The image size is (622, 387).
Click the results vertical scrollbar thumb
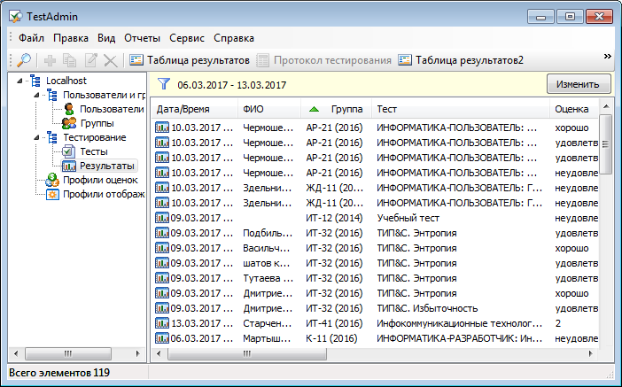pos(606,144)
